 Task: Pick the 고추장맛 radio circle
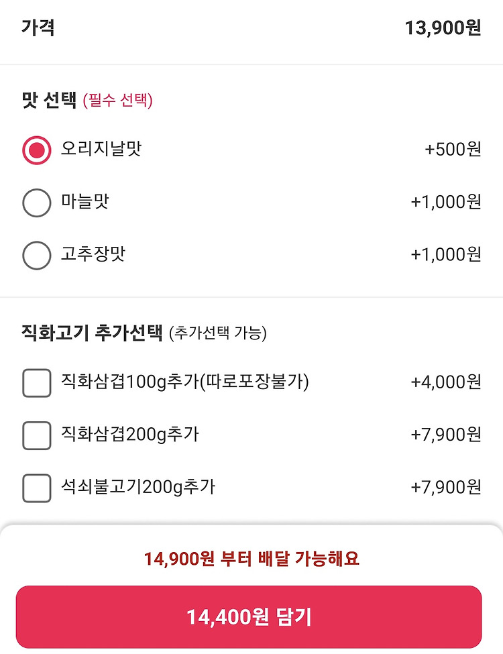[37, 256]
